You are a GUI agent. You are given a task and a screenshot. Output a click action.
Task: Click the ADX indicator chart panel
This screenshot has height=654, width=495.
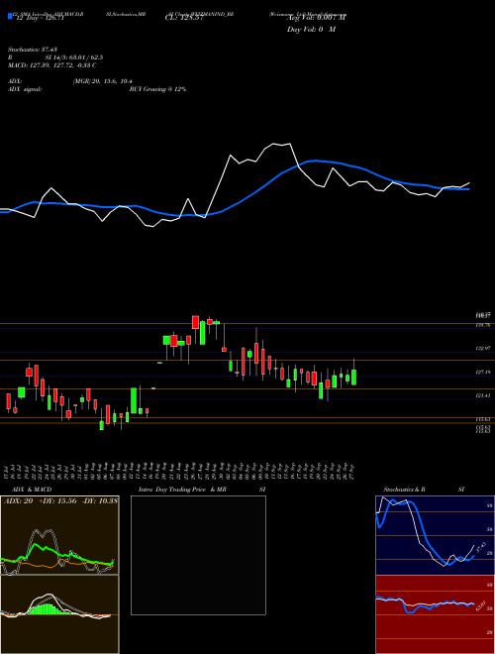[x=59, y=535]
